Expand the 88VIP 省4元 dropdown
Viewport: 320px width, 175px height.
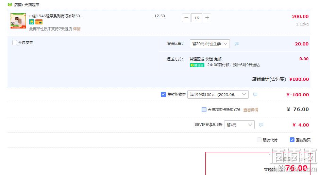(239, 125)
